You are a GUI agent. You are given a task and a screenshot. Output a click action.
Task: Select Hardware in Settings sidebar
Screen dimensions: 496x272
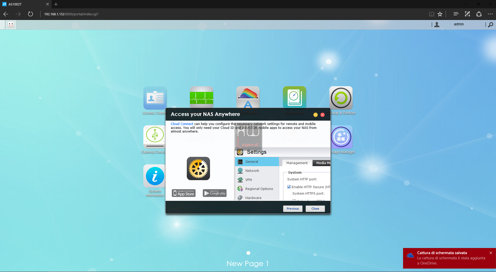257,197
